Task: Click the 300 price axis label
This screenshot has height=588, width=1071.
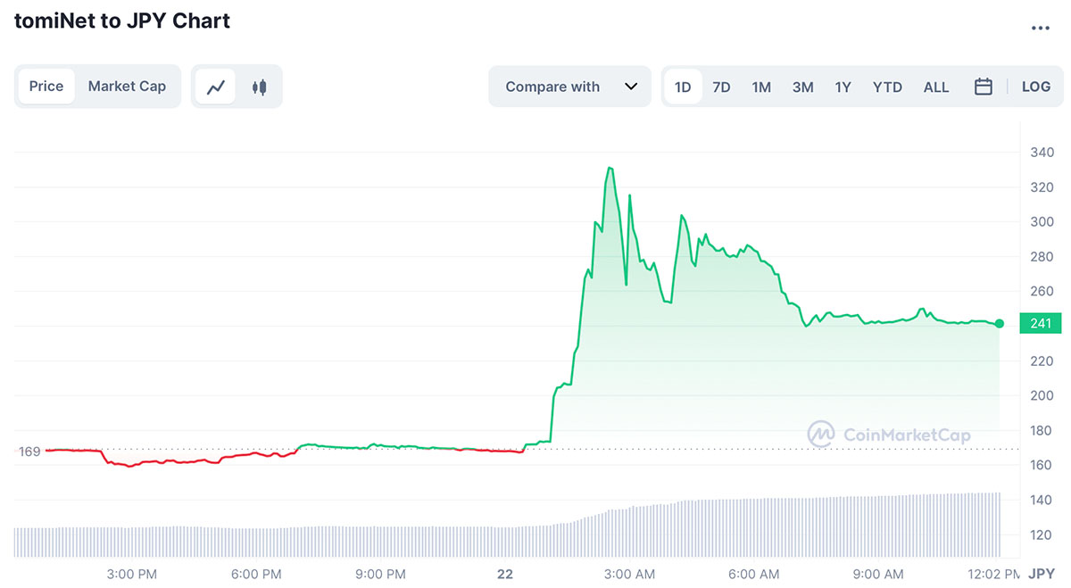Action: tap(1043, 221)
